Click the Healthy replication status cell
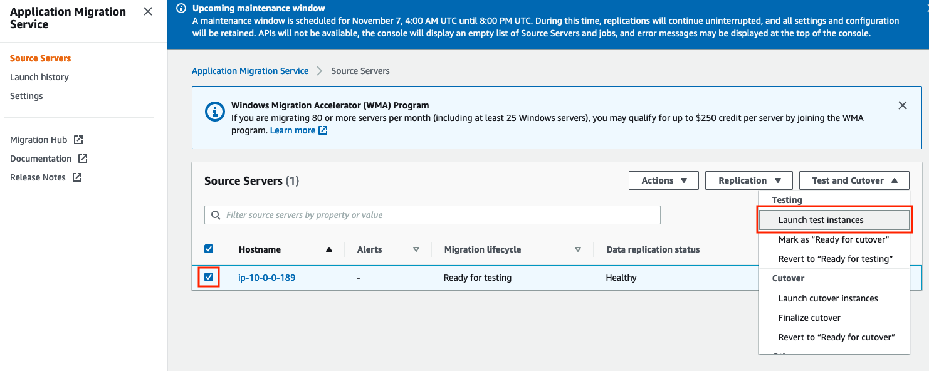Image resolution: width=929 pixels, height=371 pixels. pyautogui.click(x=621, y=278)
